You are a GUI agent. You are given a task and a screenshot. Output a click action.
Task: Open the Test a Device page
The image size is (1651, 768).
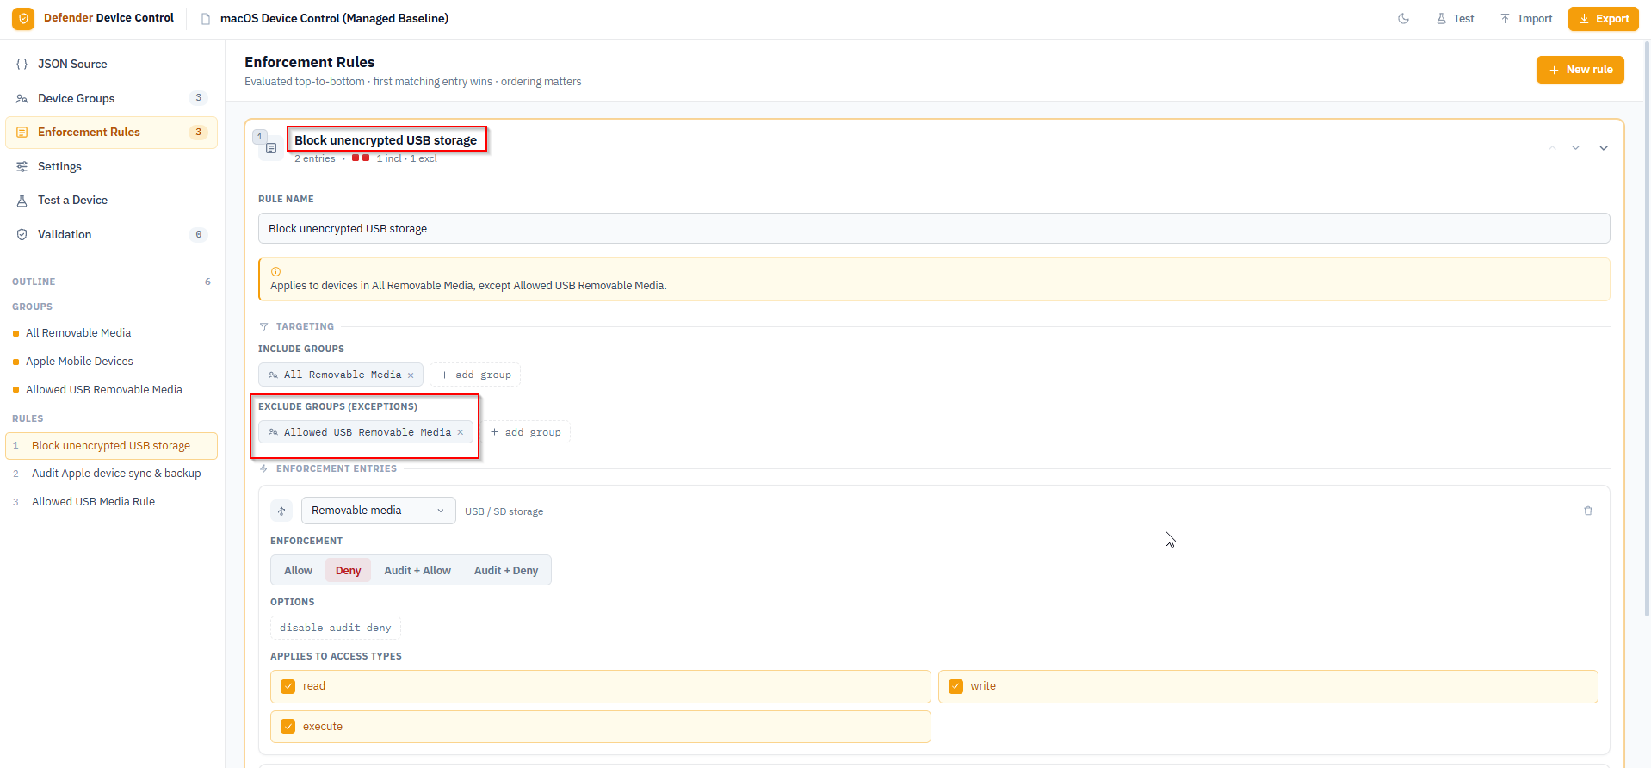(112, 201)
